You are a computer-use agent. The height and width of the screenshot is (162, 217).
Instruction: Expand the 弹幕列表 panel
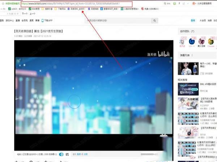(x=185, y=56)
